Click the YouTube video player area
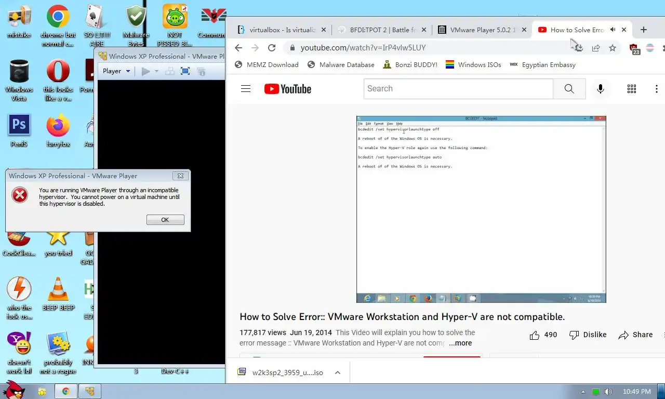This screenshot has height=399, width=665. coord(481,209)
